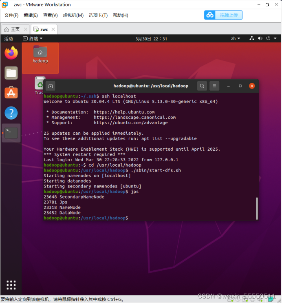Open the 虚拟机(M) menu
Viewport: 282px width, 303px height.
pos(73,15)
